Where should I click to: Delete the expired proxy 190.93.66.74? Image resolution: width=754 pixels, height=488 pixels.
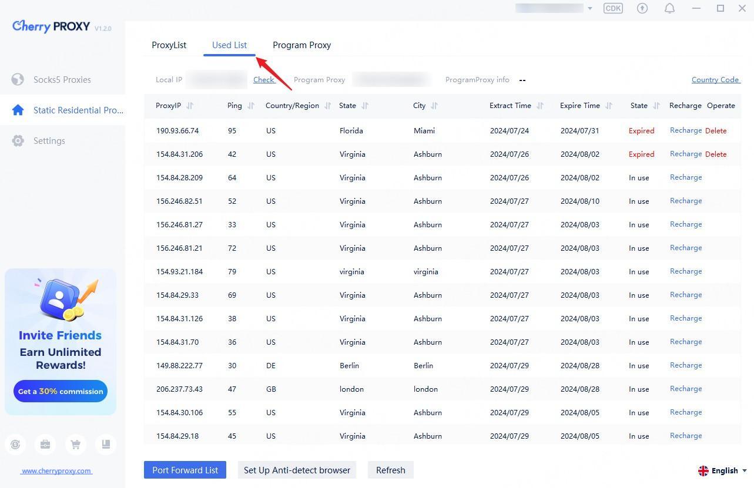(716, 130)
